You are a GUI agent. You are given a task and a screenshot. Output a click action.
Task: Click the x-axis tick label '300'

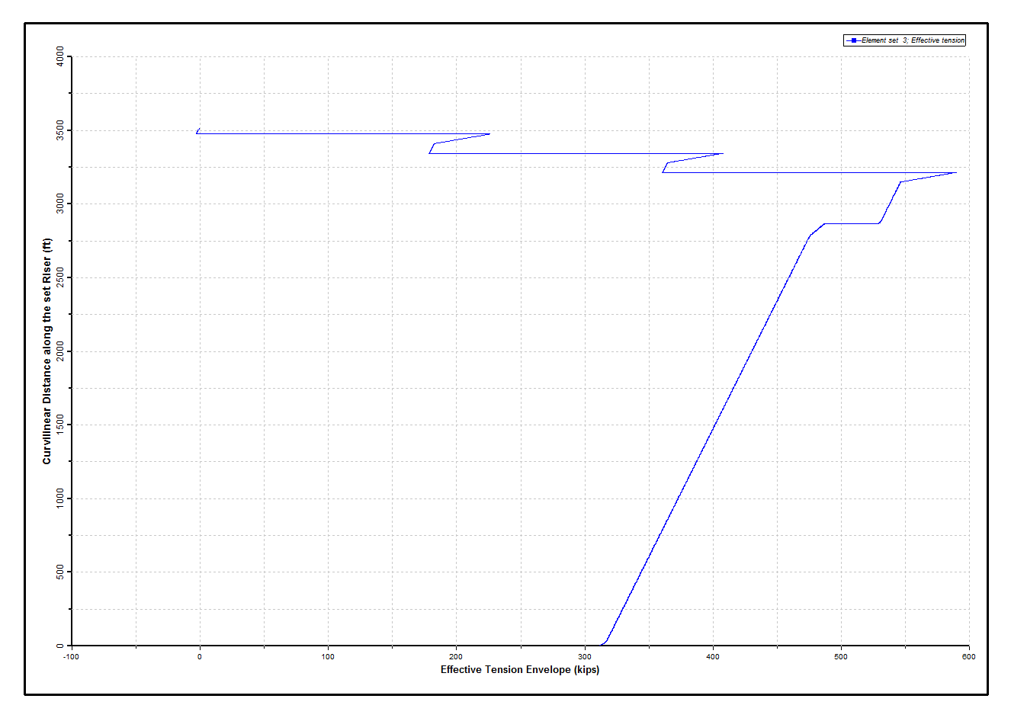pos(584,657)
